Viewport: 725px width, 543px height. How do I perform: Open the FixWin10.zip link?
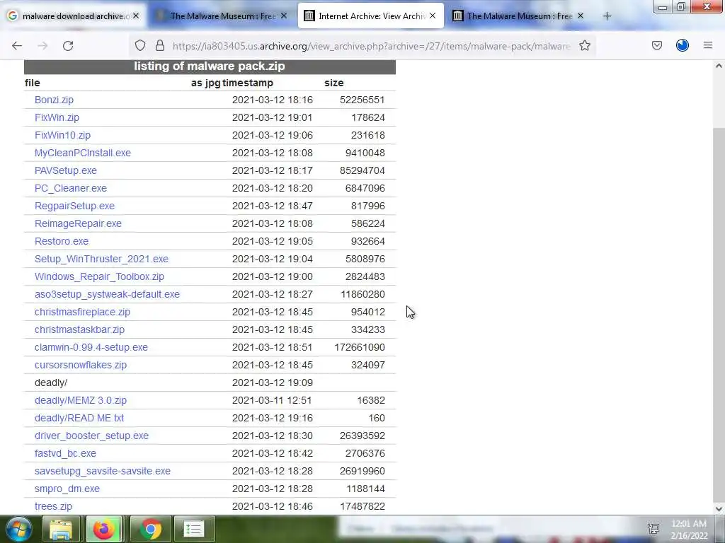[62, 135]
